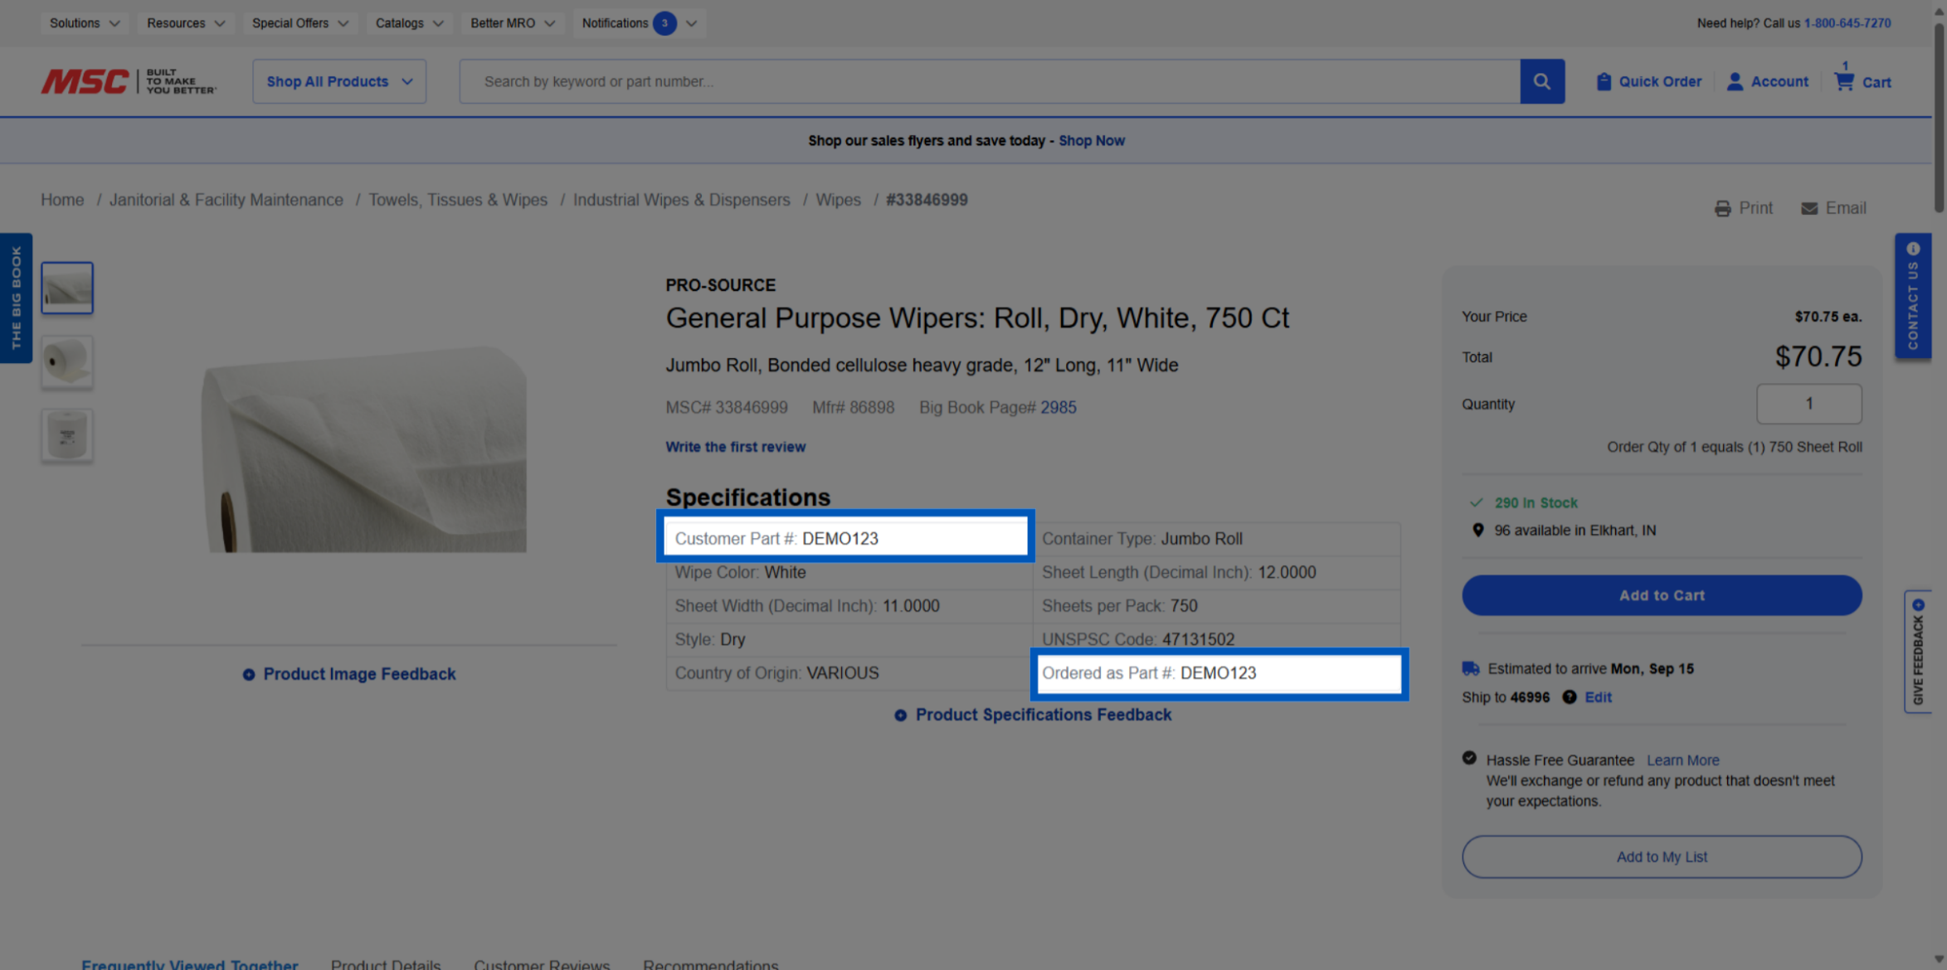Click the Email envelope icon
The image size is (1947, 970).
click(1809, 208)
